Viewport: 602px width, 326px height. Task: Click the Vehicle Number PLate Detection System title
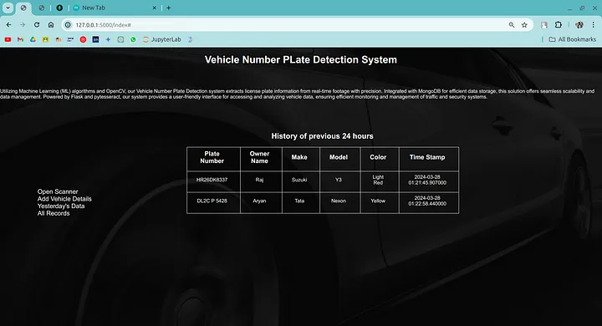[301, 59]
